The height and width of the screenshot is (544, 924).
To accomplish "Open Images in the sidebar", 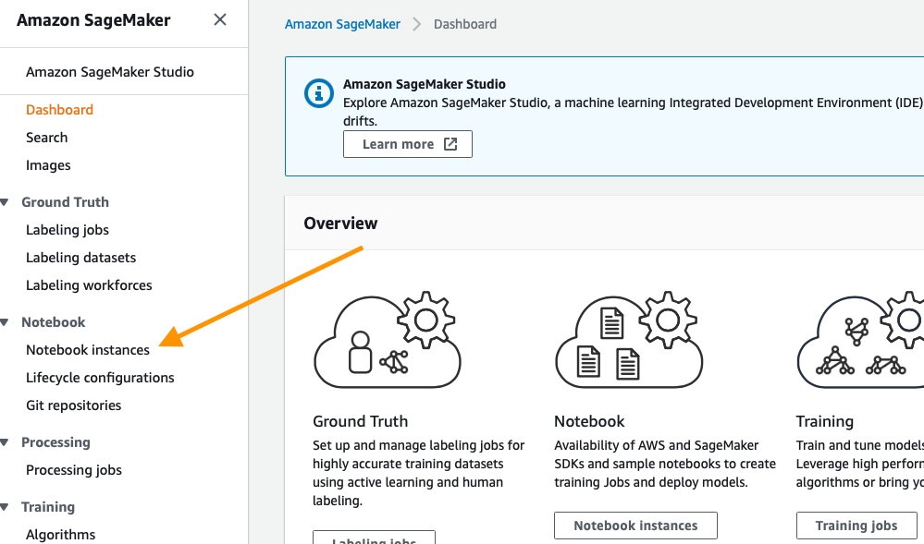I will click(48, 165).
